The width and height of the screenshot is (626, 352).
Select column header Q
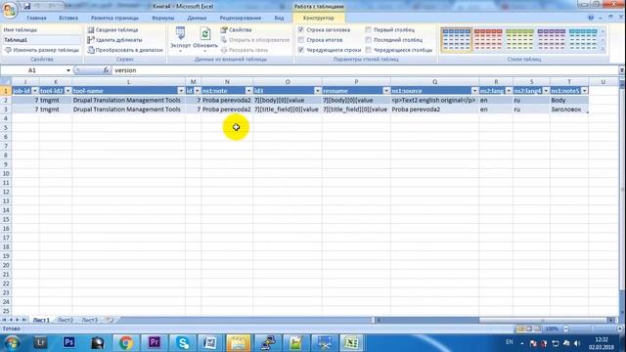(x=434, y=82)
